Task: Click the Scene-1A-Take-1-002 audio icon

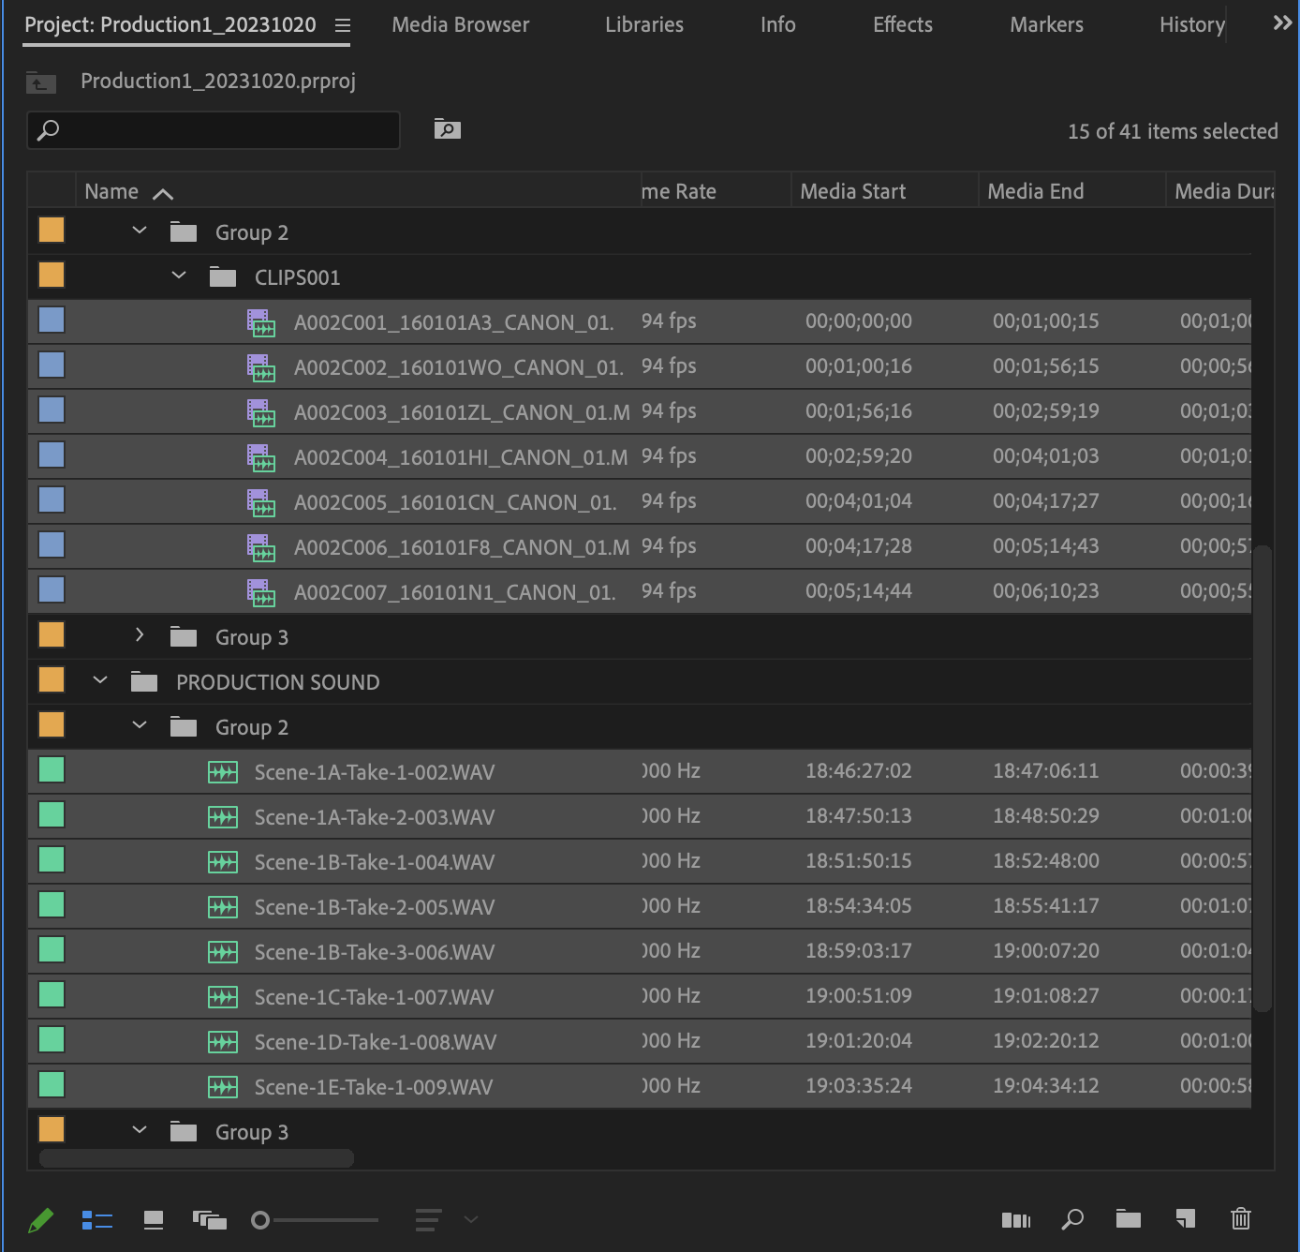Action: click(223, 772)
